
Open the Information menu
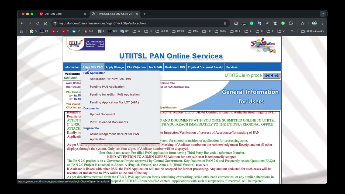(x=72, y=67)
